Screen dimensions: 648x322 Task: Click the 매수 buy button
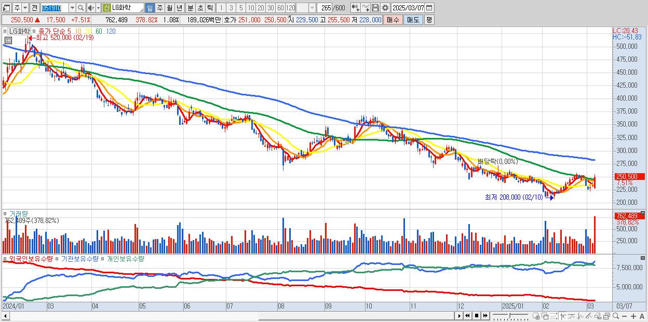tap(393, 20)
